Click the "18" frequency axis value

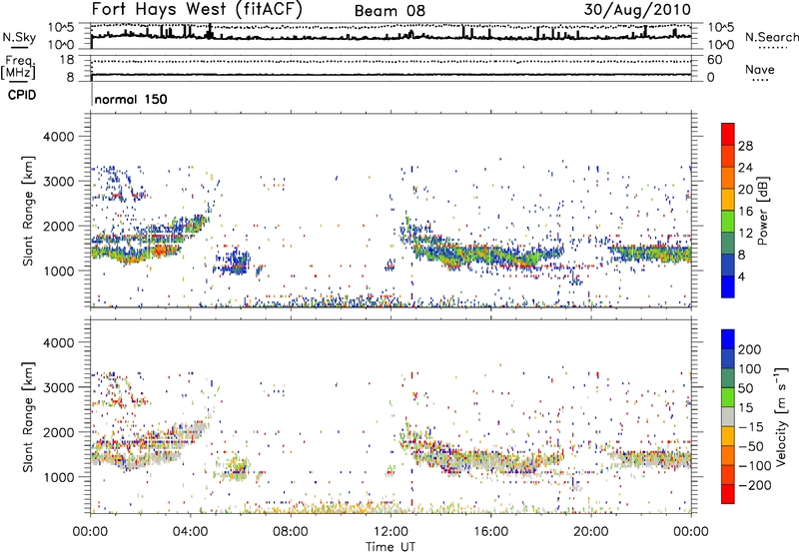tap(66, 60)
